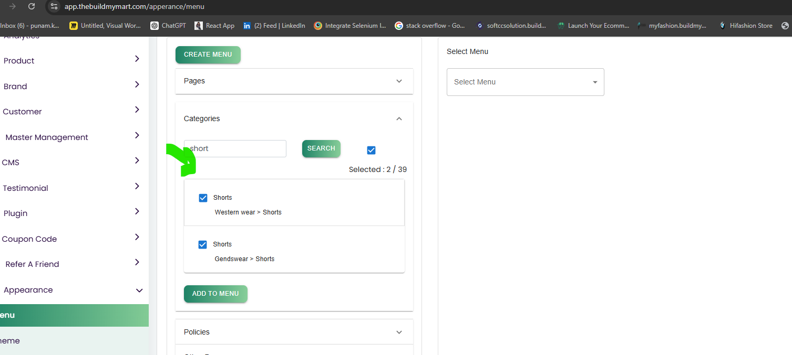Expand the Policies accordion chevron
This screenshot has width=792, height=355.
coord(399,332)
